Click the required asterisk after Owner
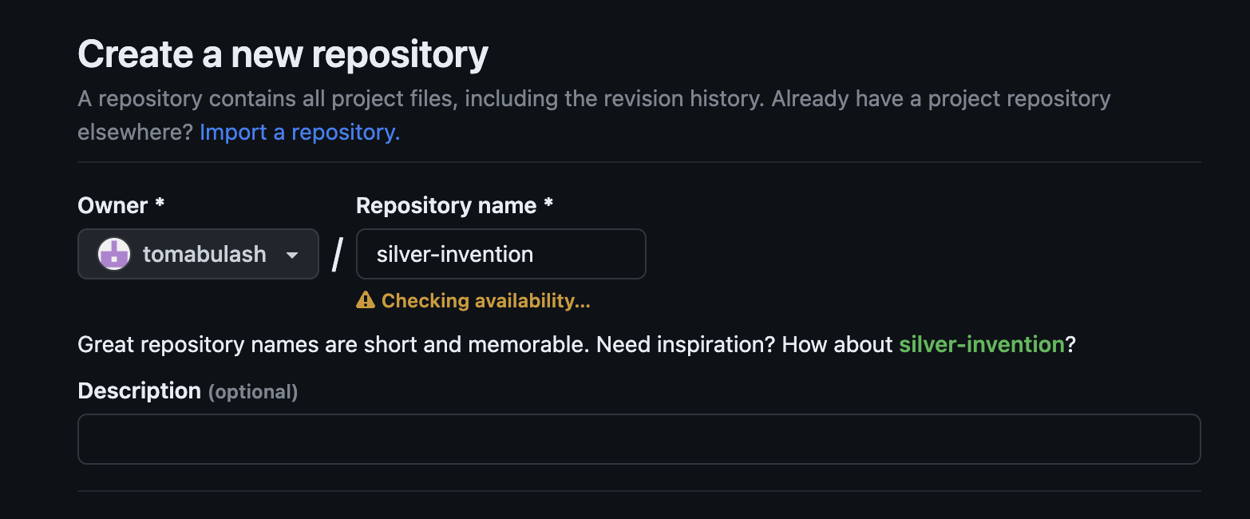 160,204
